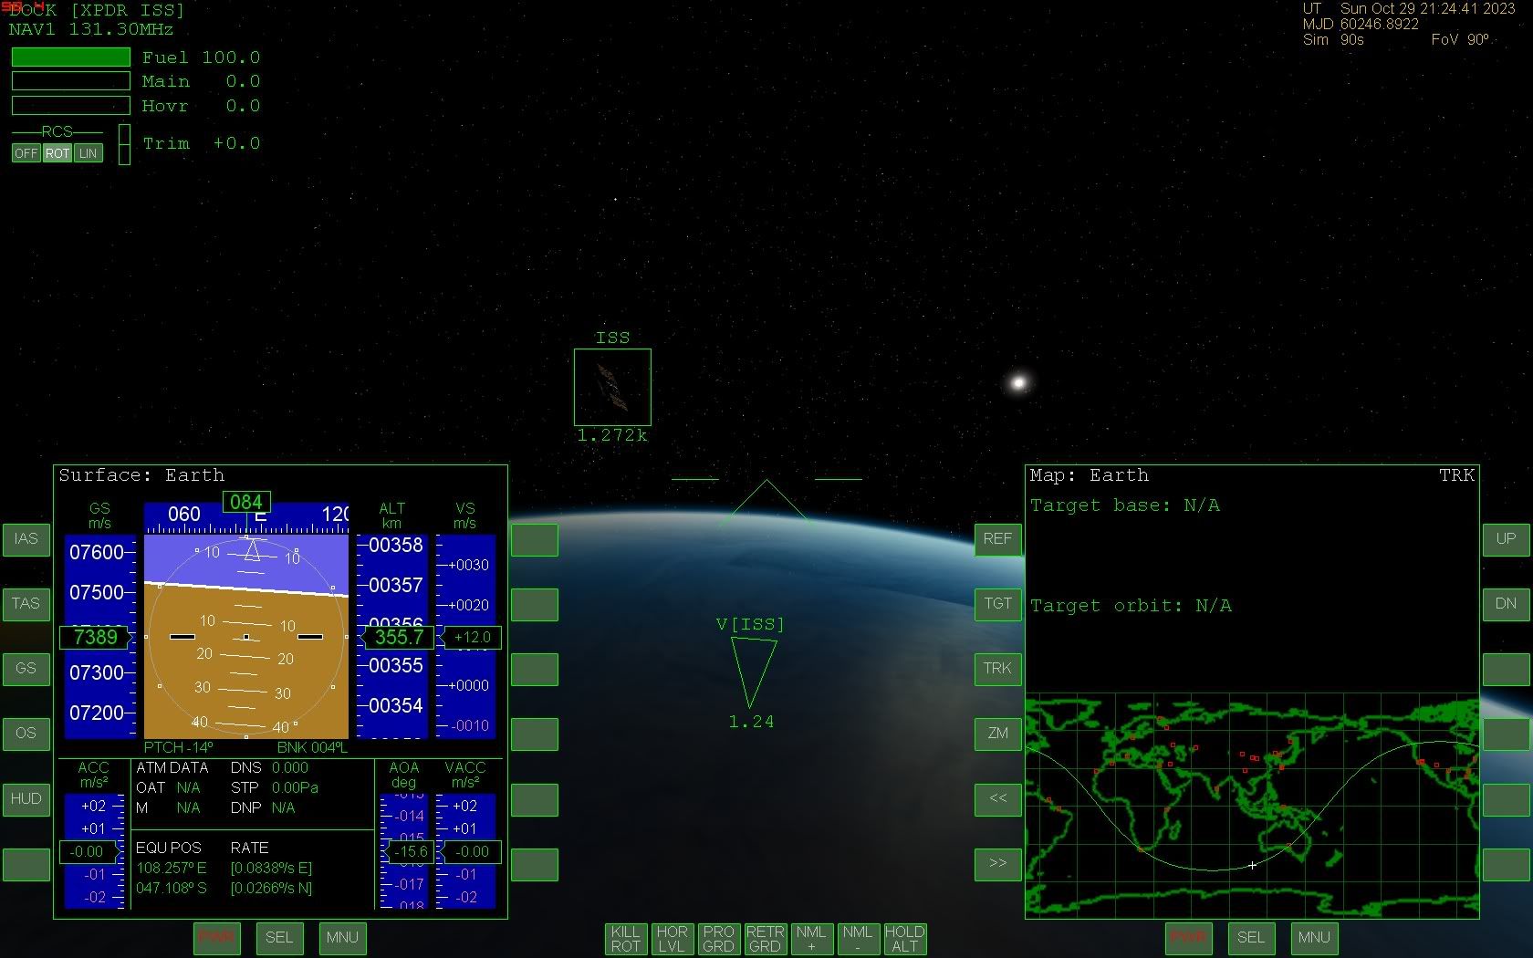
Task: Switch surface MFD to TAS airspeed
Action: click(x=26, y=604)
